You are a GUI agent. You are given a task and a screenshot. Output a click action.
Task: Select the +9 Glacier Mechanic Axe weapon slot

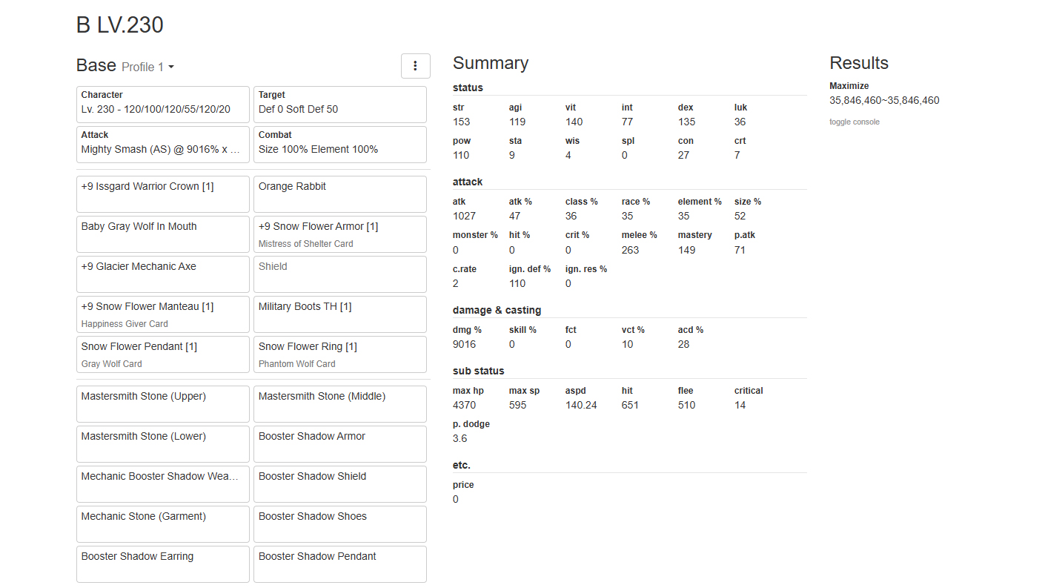pyautogui.click(x=162, y=274)
